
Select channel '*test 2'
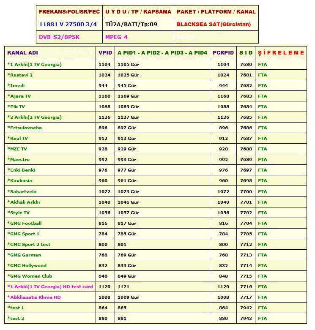click(16, 318)
